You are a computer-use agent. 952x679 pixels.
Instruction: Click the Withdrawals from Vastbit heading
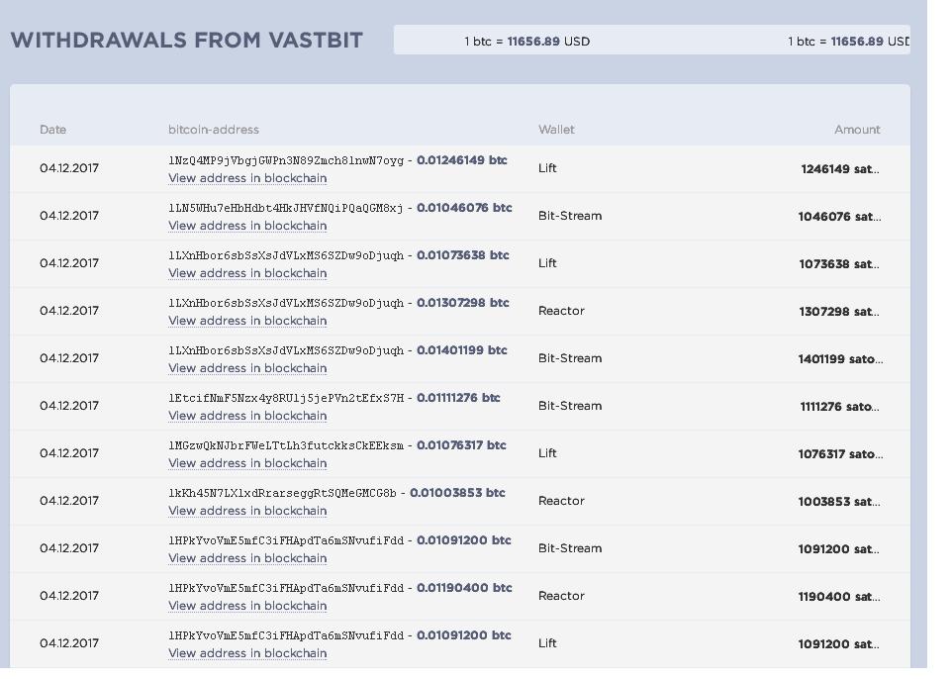(186, 40)
